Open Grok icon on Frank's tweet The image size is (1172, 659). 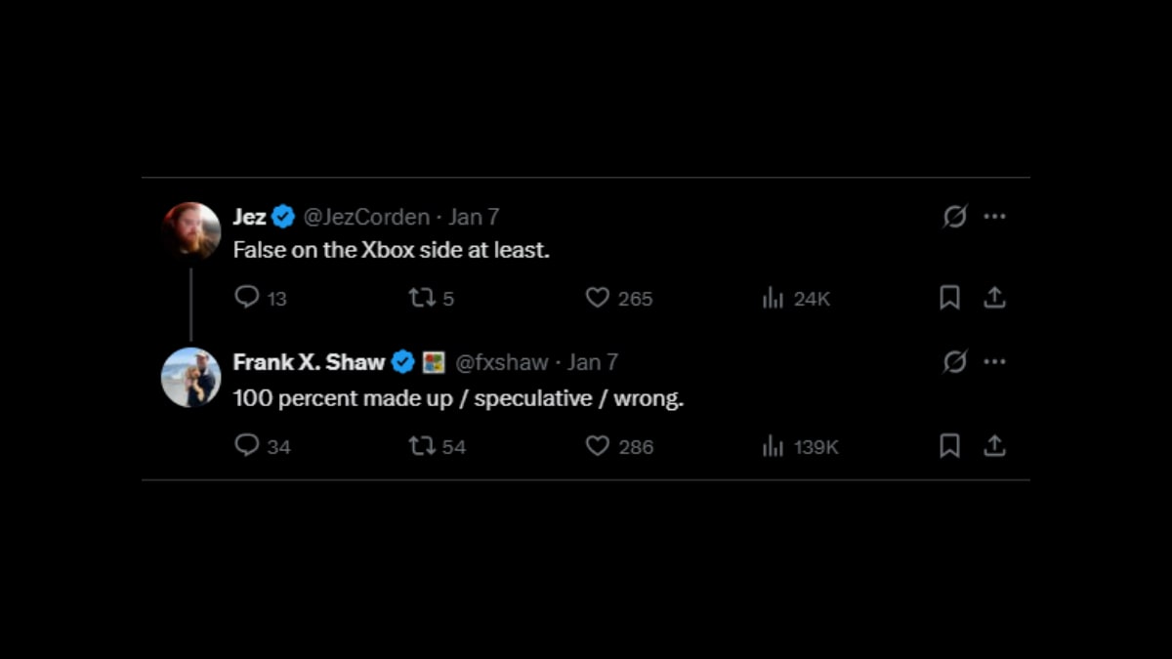954,362
